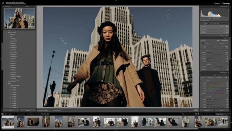Click second window display icon in filmstrip bar
Viewport: 232px width, 131px height.
click(x=6, y=114)
